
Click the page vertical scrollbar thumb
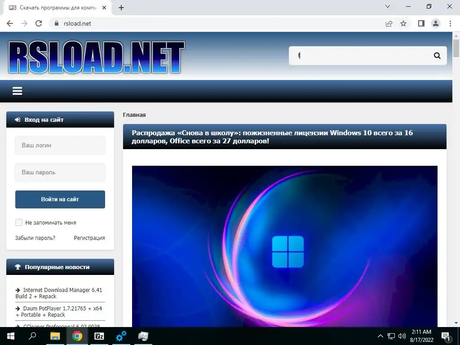pyautogui.click(x=456, y=49)
